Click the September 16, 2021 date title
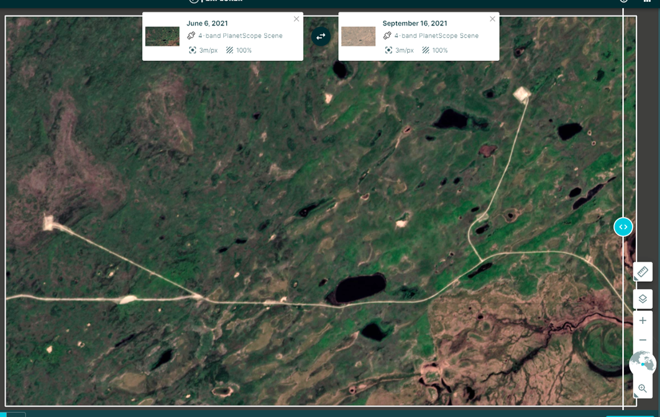Viewport: 660px width, 417px height. point(415,24)
